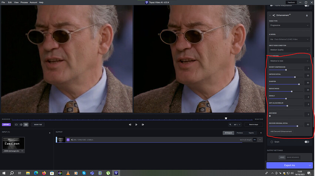The height and width of the screenshot is (176, 315).
Task: Open the Process menu
Action: (x=24, y=2)
